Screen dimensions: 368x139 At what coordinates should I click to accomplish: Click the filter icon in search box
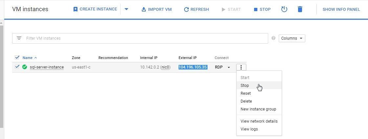pyautogui.click(x=19, y=38)
